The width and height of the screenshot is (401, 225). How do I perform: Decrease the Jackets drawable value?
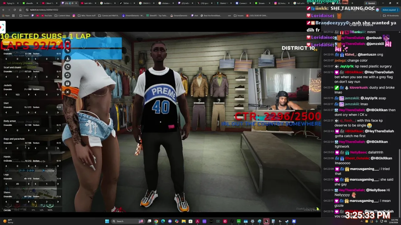point(6,94)
